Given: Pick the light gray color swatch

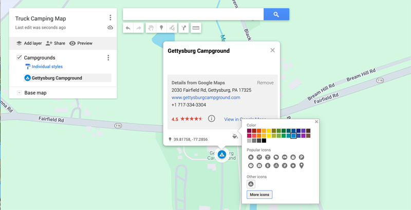Looking at the screenshot, I should tap(249, 140).
